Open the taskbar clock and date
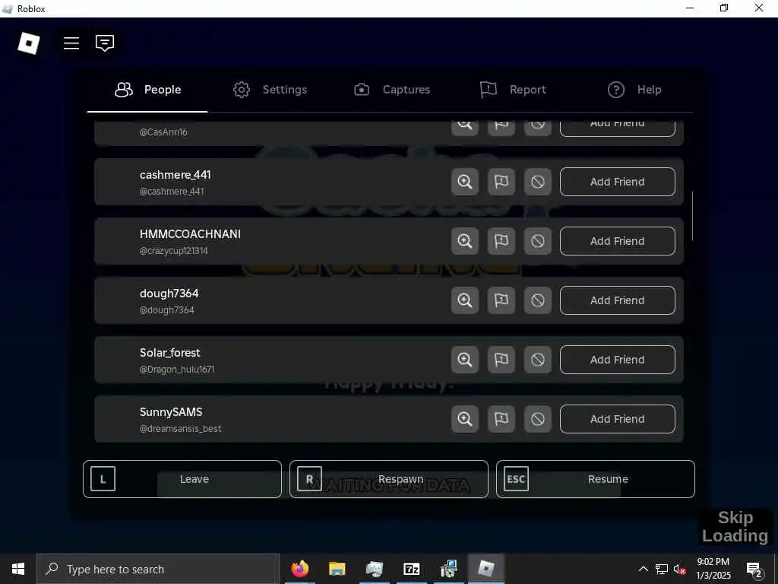The image size is (778, 584). coord(713,569)
